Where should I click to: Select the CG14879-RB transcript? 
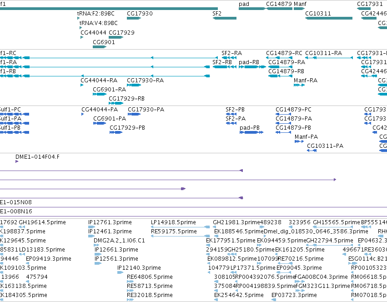[x=281, y=76]
